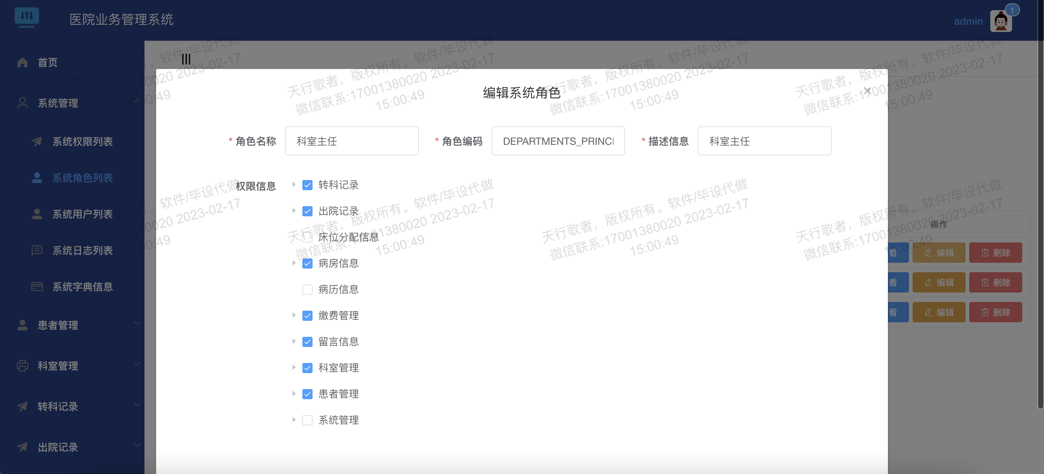The height and width of the screenshot is (474, 1044).
Task: Toggle the 转科记录 permission checkbox
Action: point(307,185)
